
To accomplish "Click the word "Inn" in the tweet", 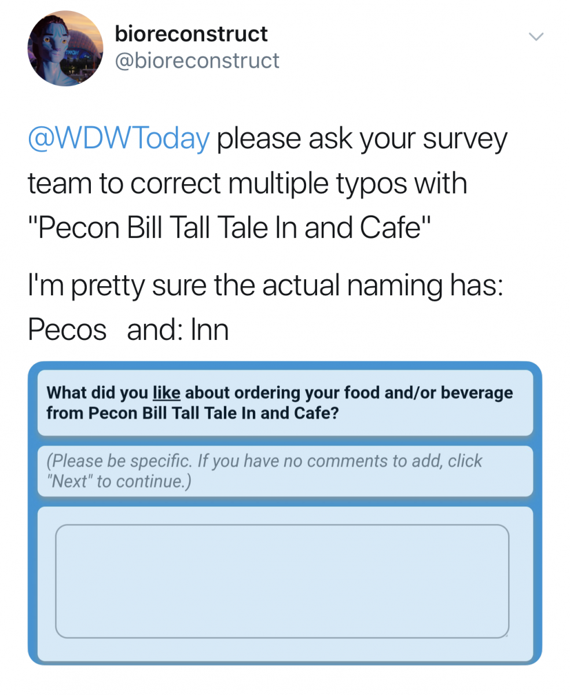I will pos(210,330).
